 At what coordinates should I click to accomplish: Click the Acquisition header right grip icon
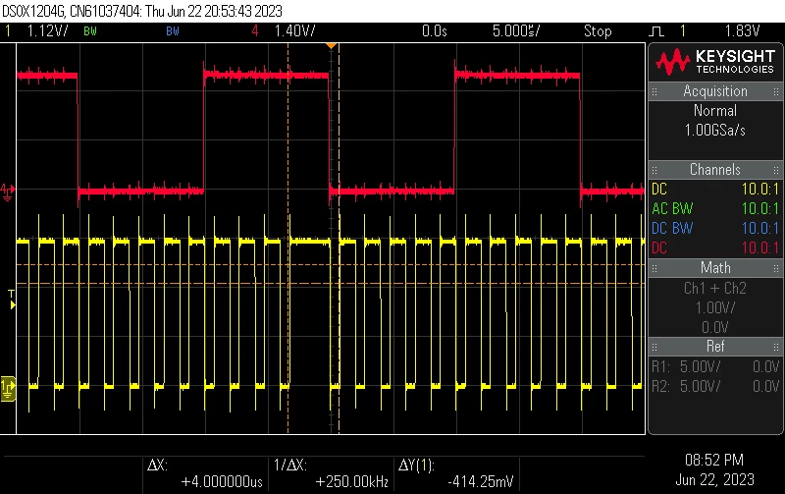(x=776, y=91)
